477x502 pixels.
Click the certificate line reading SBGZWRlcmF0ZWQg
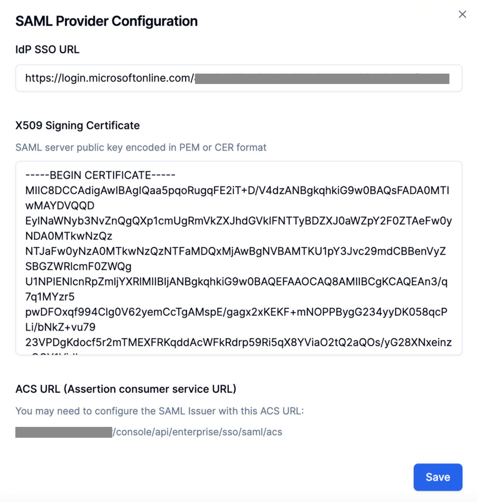coord(78,266)
